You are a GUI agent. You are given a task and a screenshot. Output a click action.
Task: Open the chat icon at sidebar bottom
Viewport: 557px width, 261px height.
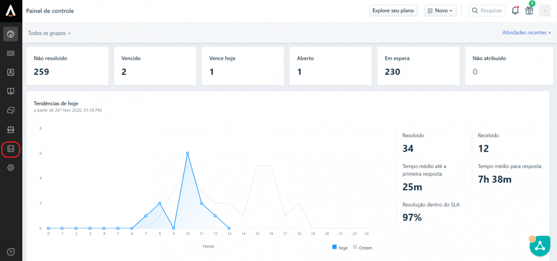[11, 251]
